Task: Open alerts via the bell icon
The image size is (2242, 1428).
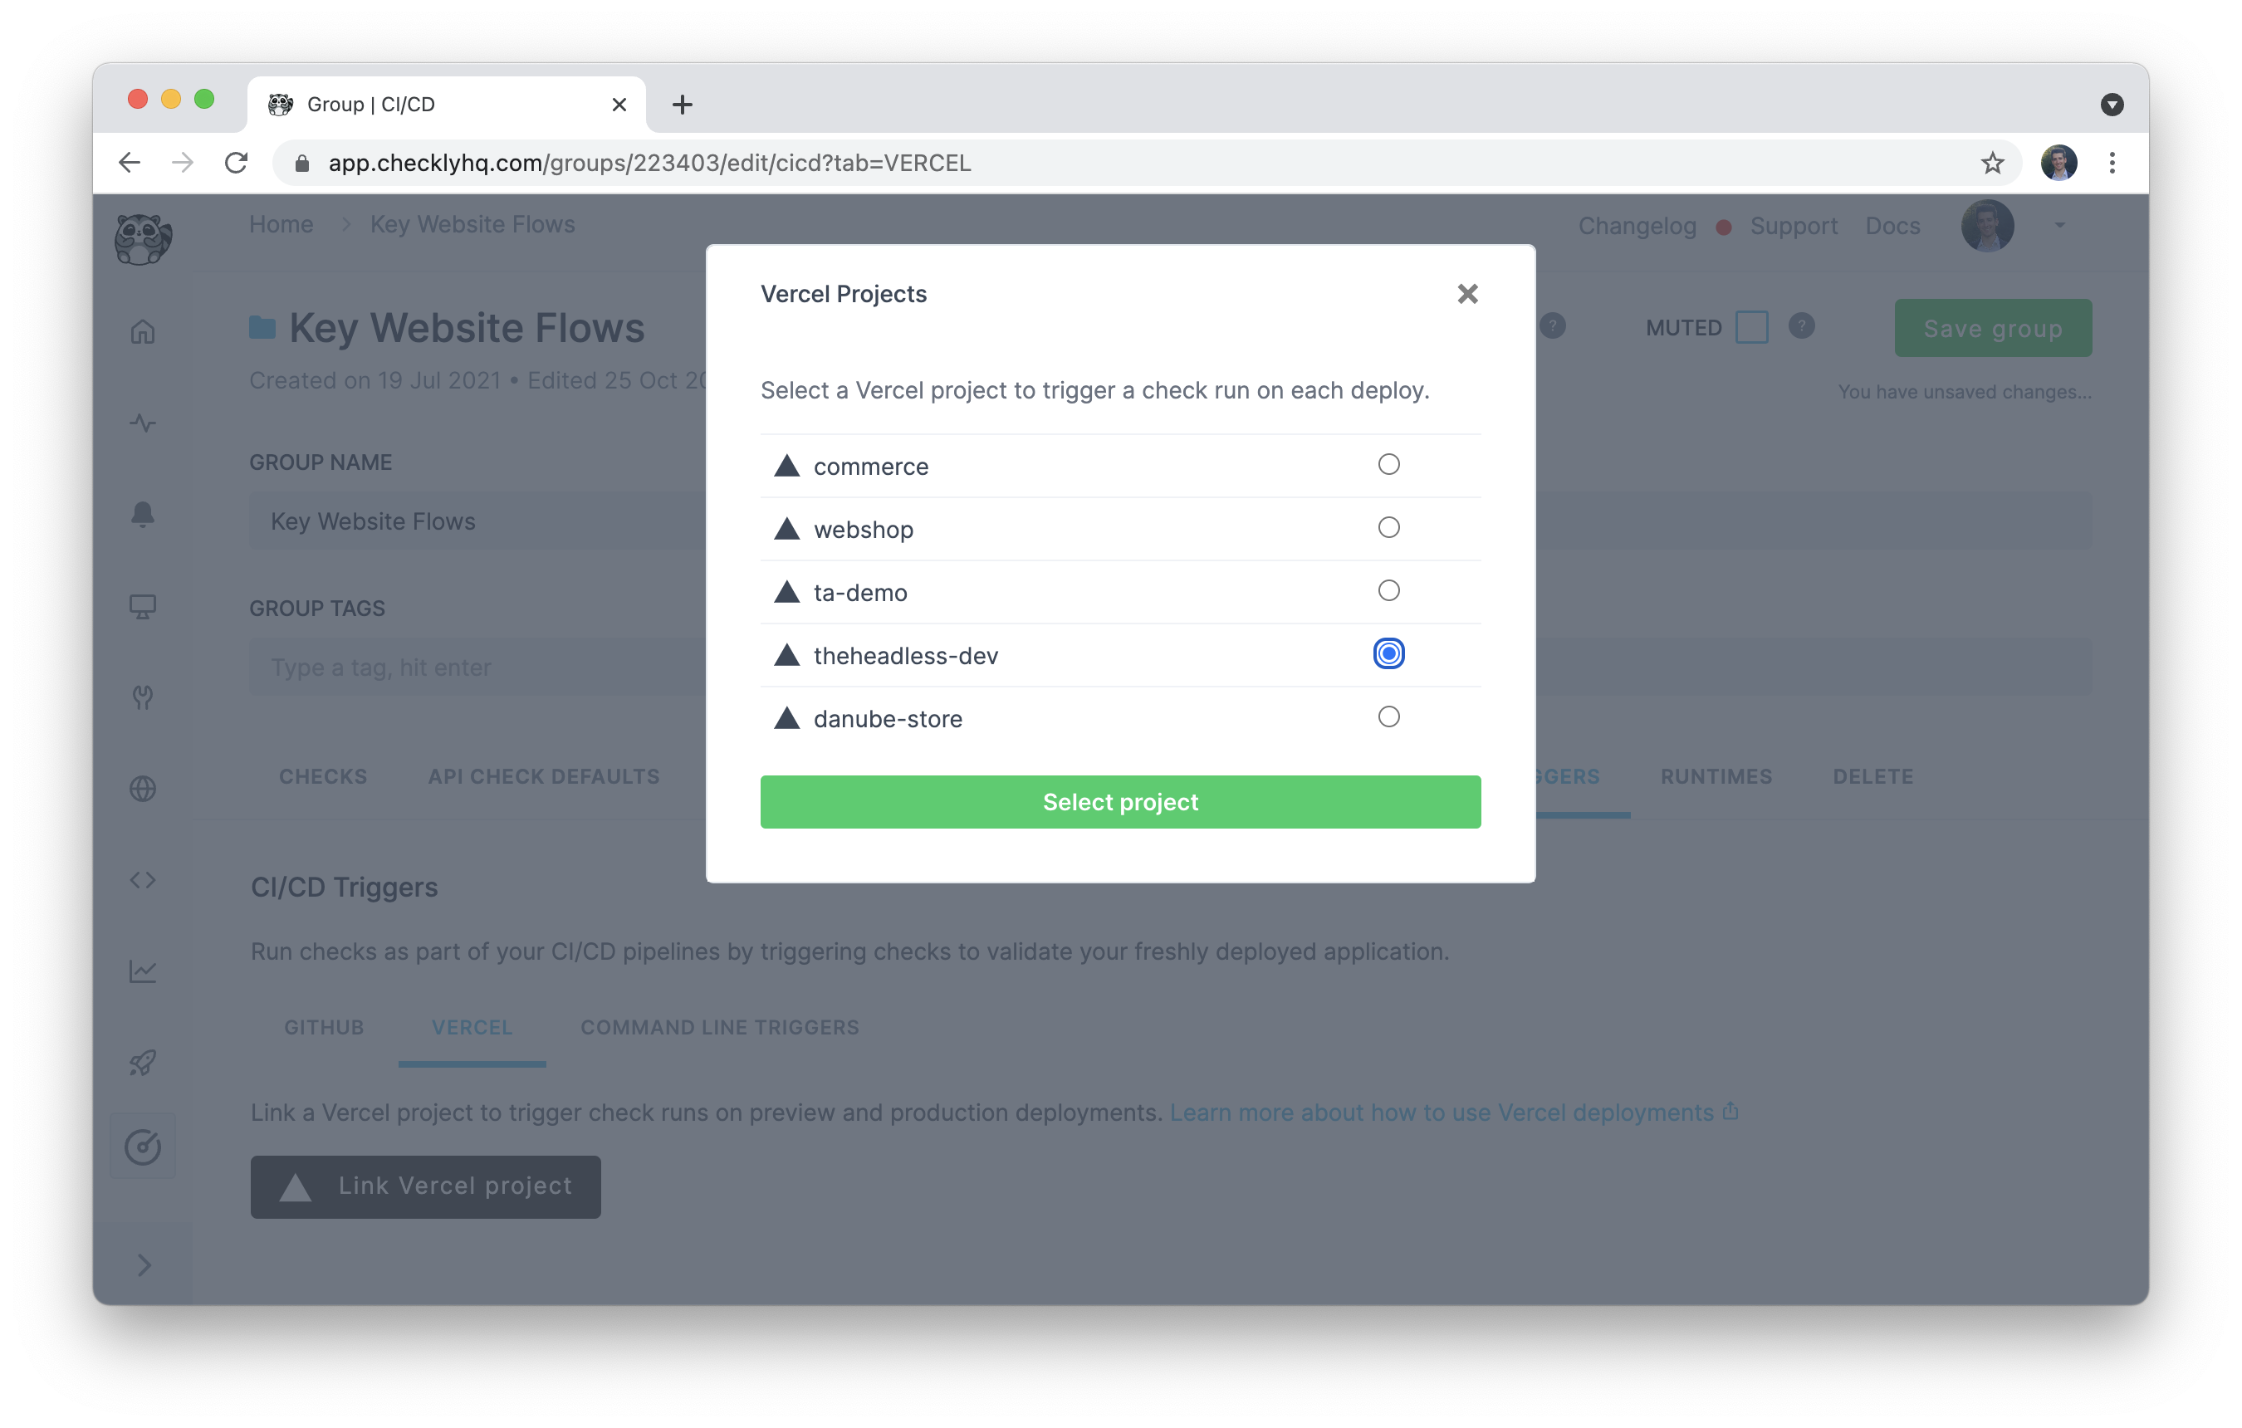Action: [x=143, y=515]
